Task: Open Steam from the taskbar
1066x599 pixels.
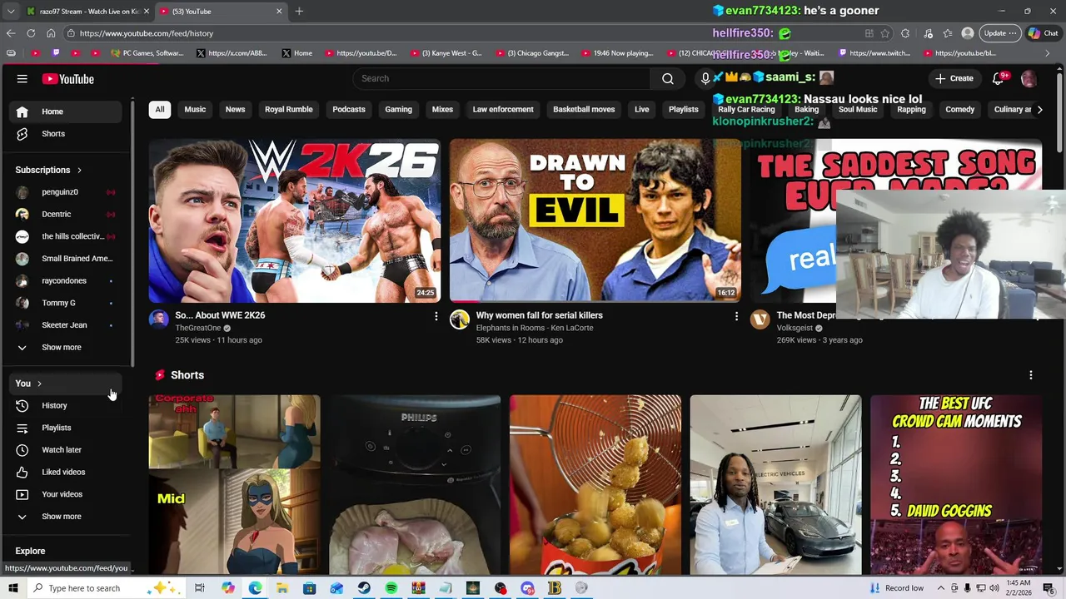Action: (x=364, y=588)
